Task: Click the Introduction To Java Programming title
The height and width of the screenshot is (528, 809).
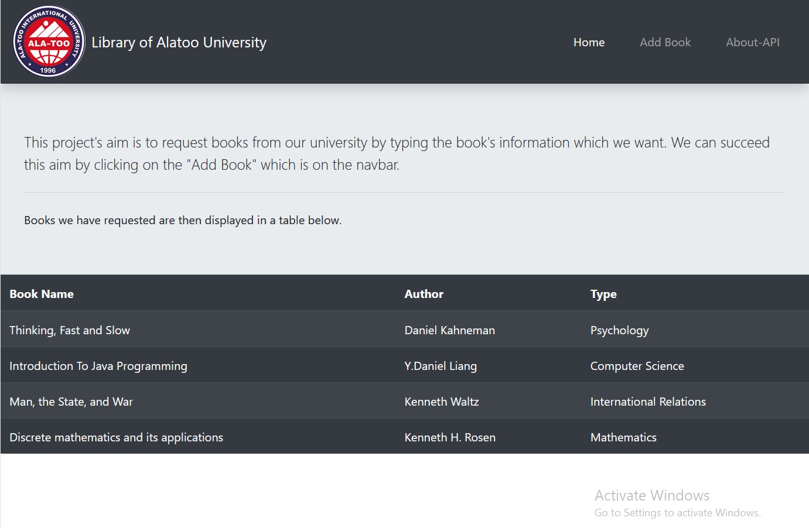Action: [x=98, y=366]
